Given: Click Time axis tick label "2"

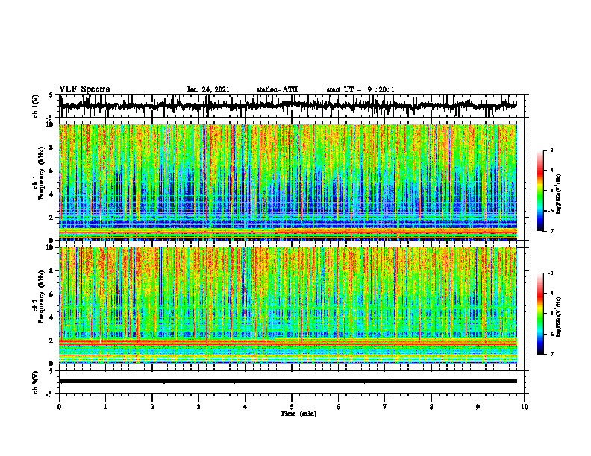Looking at the screenshot, I should pos(152,407).
